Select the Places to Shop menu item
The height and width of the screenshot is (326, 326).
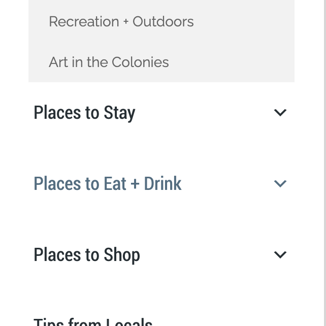point(86,255)
